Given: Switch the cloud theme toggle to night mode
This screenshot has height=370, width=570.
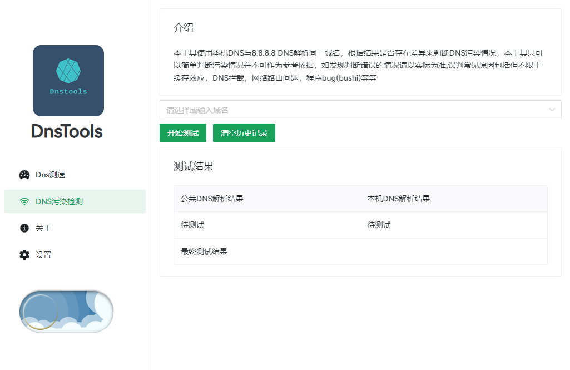Looking at the screenshot, I should tap(66, 312).
